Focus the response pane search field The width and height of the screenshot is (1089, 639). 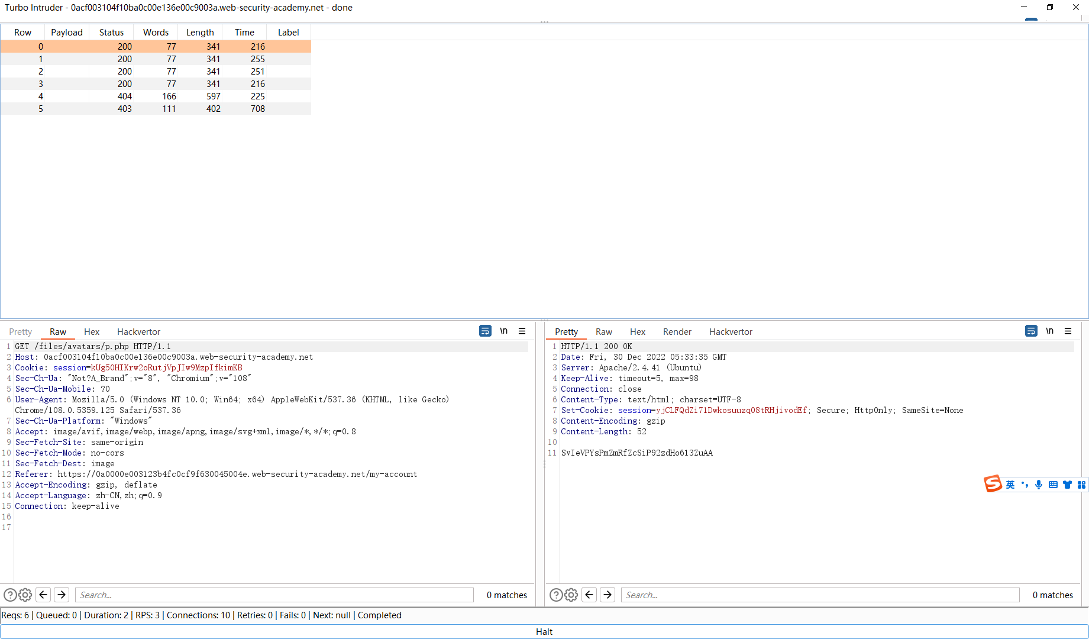tap(820, 595)
